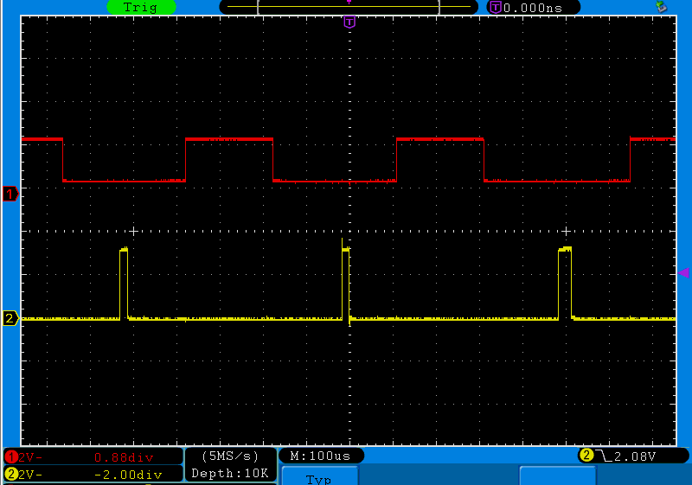Toggle channel 2 readout 2V -2.00div
This screenshot has height=485, width=692.
click(93, 474)
